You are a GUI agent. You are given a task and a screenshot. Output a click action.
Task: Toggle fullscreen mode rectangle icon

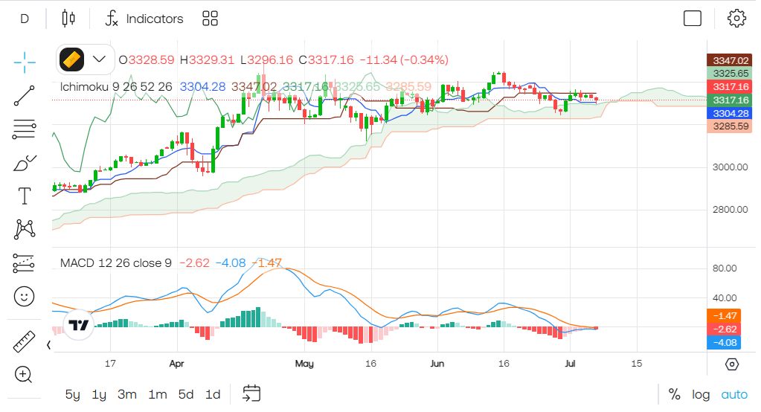click(x=692, y=19)
